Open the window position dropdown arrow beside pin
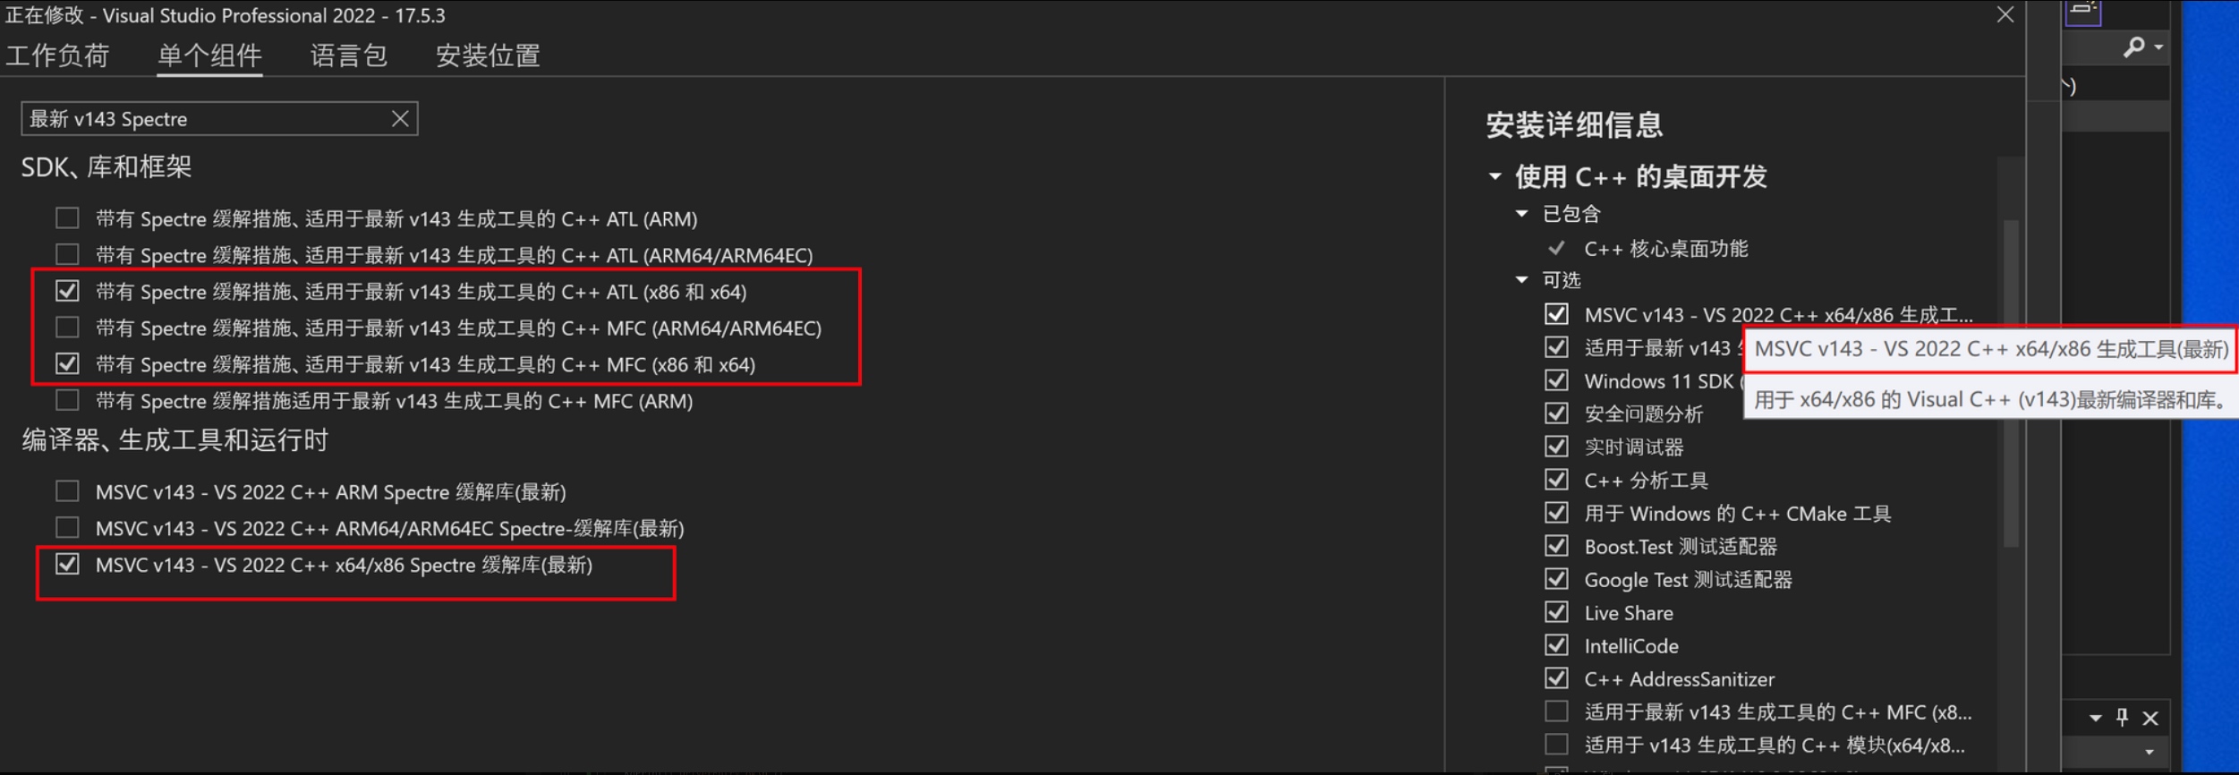The height and width of the screenshot is (775, 2239). coord(2095,718)
